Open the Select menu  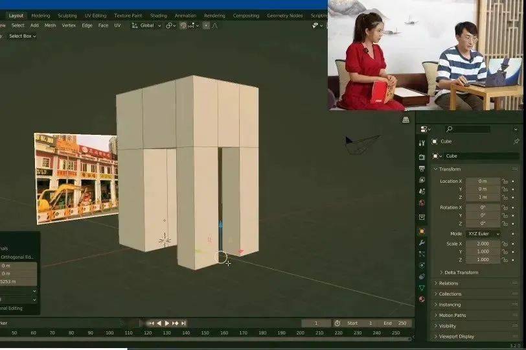pyautogui.click(x=17, y=25)
